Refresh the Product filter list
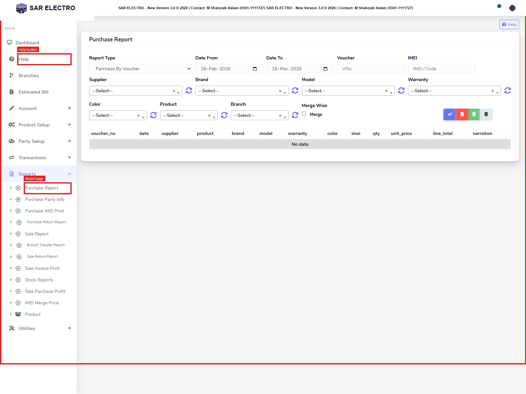Image resolution: width=526 pixels, height=394 pixels. pos(224,115)
